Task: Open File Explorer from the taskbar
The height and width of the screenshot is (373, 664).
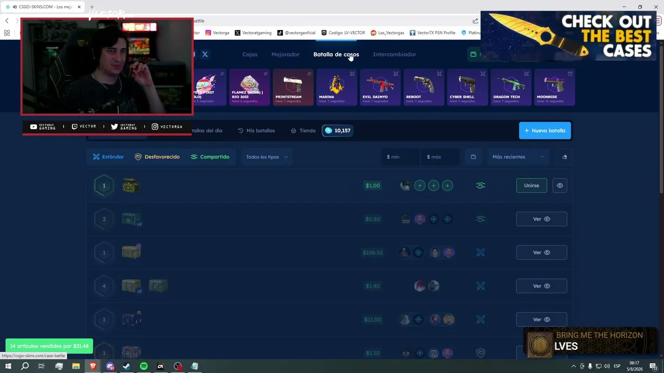Action: (76, 366)
